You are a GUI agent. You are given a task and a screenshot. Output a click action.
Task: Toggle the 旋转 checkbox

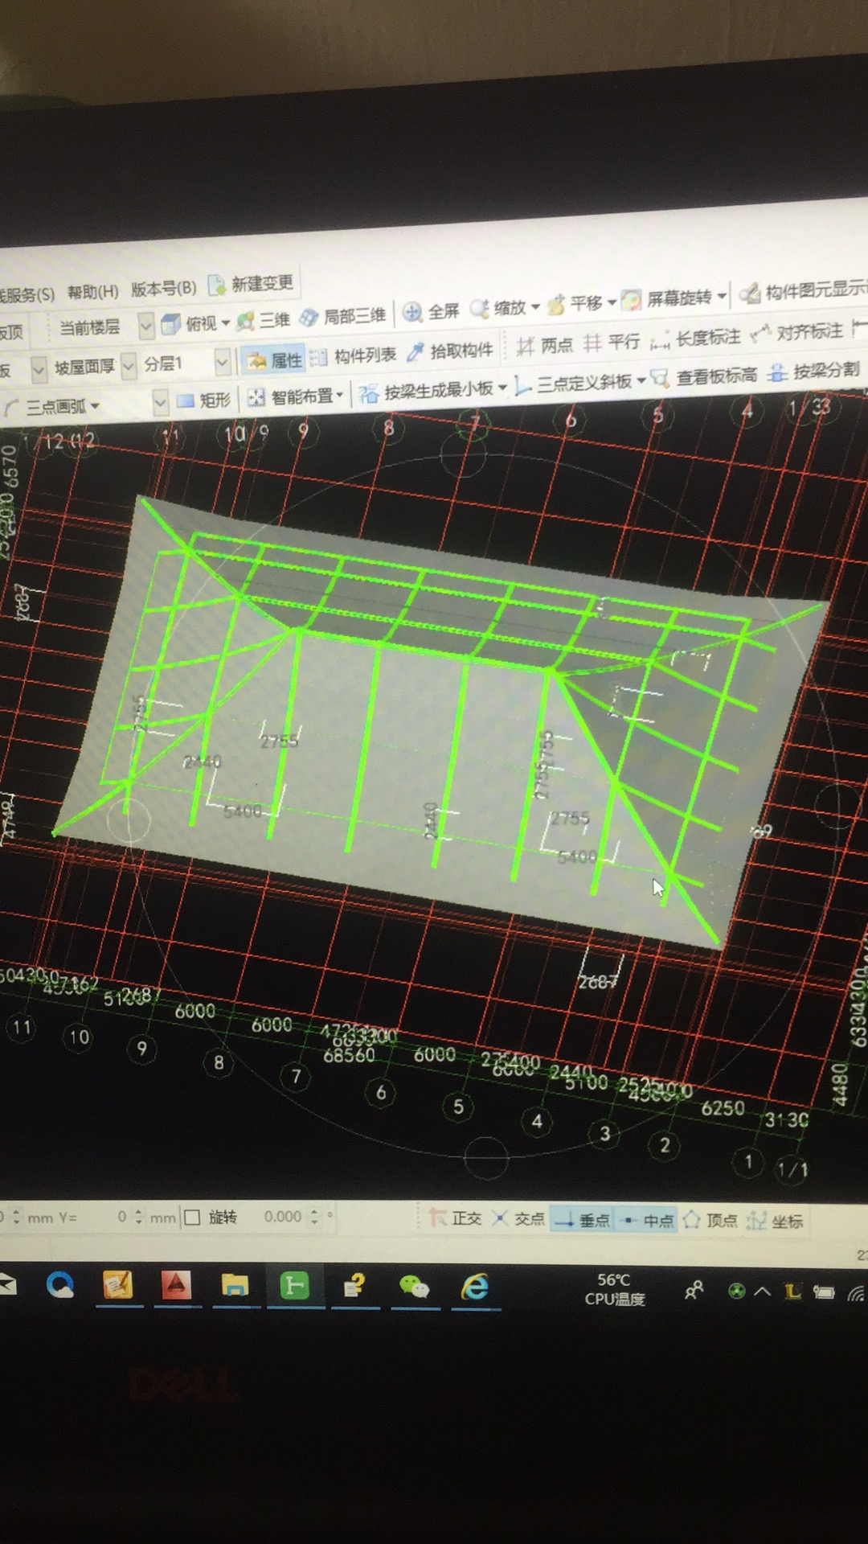[192, 1218]
